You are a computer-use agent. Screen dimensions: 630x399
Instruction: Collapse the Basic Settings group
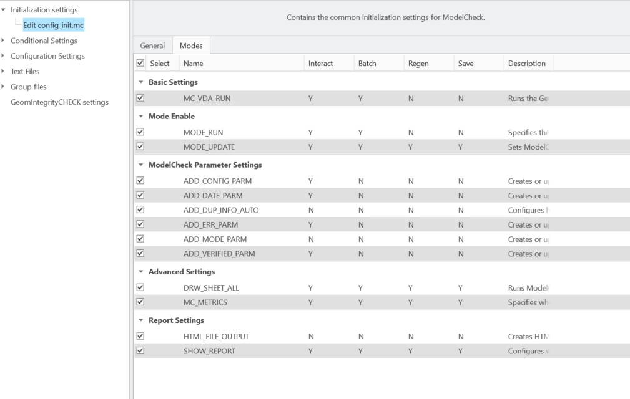coord(140,82)
